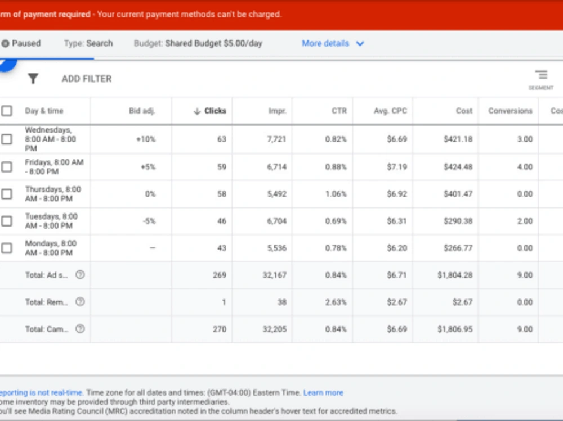
Task: Sort by Bid adj. column header
Action: [142, 111]
